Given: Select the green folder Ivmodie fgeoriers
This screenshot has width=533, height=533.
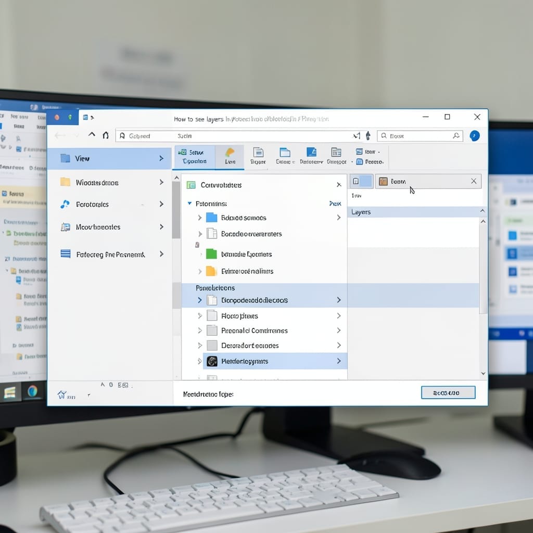Looking at the screenshot, I should [x=211, y=253].
